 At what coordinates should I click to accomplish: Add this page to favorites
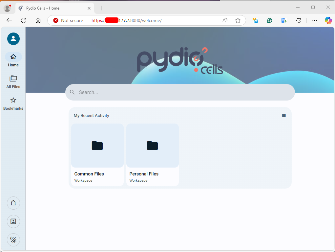click(x=238, y=20)
